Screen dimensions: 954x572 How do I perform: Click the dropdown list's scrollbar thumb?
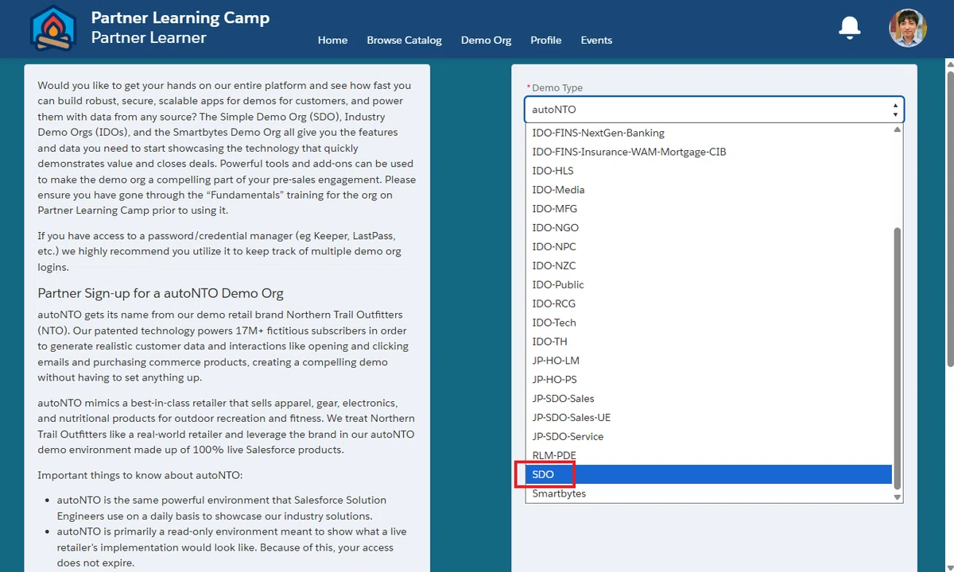(x=898, y=357)
